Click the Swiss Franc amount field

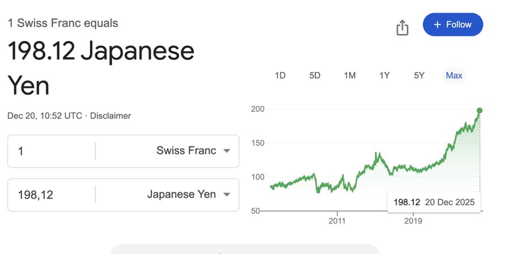point(51,151)
